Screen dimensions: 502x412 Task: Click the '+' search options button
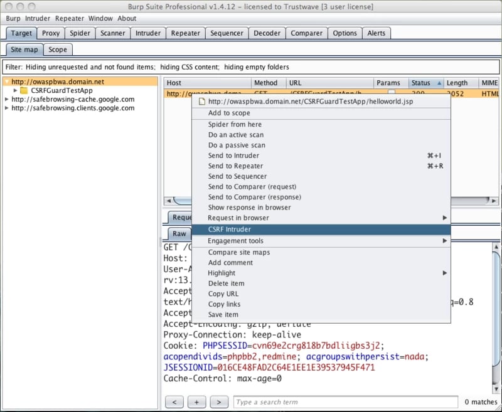click(196, 401)
